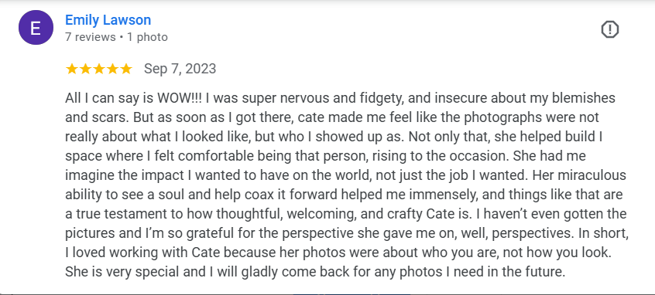Open the purple E profile avatar

[x=36, y=28]
